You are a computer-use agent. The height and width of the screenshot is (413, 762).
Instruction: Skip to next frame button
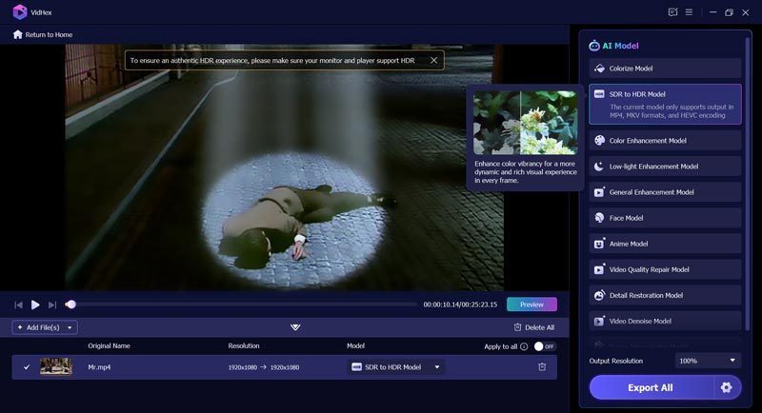tap(52, 305)
